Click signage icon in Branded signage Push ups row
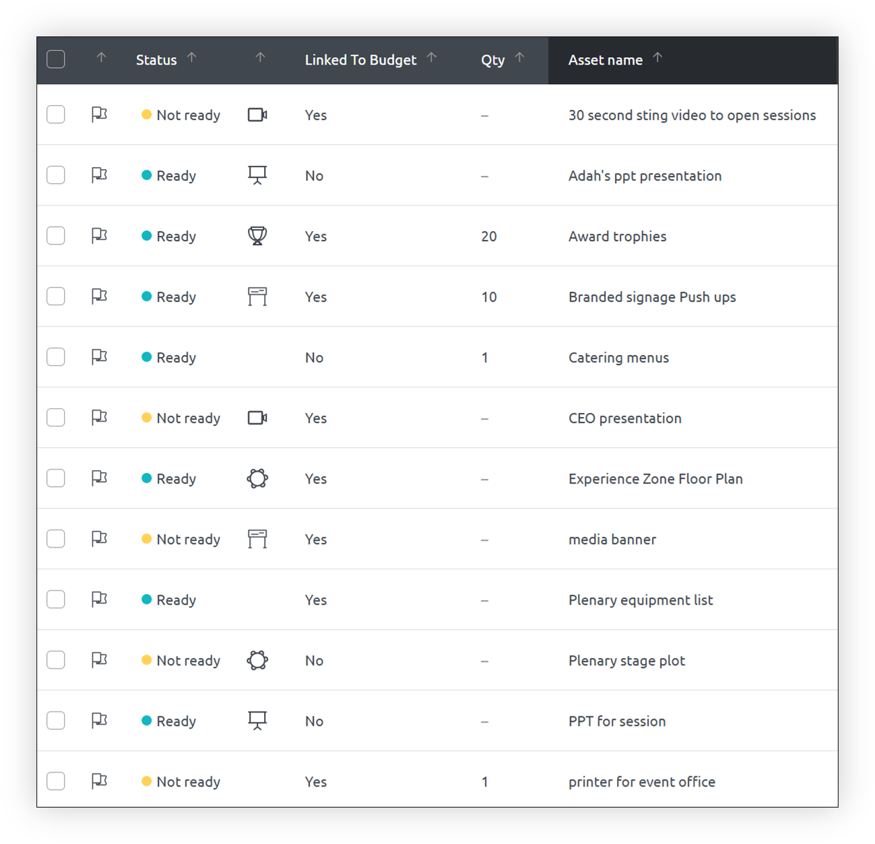 coord(257,296)
